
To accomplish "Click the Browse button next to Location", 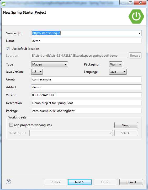I will 135,56.
